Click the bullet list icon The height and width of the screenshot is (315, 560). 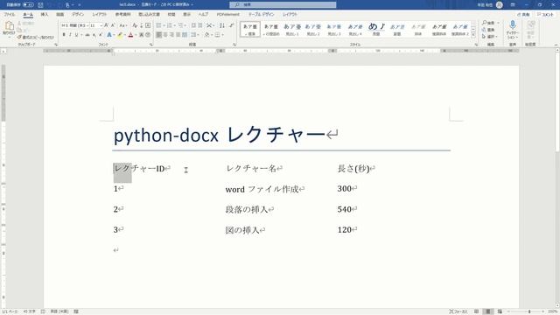(159, 25)
